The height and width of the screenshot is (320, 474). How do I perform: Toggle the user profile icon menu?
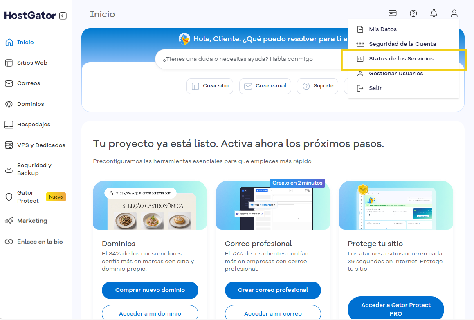[454, 13]
